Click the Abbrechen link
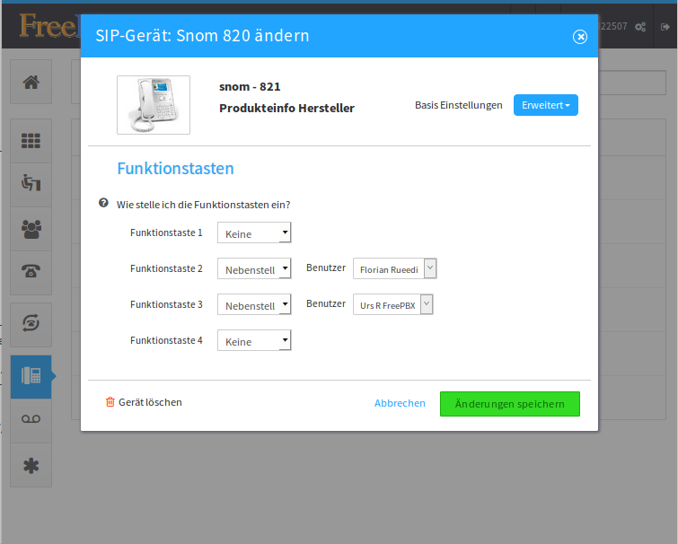This screenshot has width=678, height=544. pos(400,404)
